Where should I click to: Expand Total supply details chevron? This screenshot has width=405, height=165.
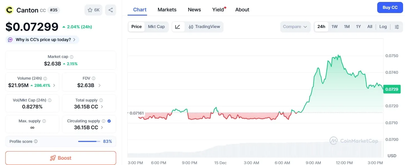tap(102, 107)
